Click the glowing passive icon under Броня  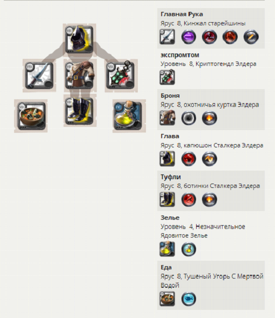point(209,118)
